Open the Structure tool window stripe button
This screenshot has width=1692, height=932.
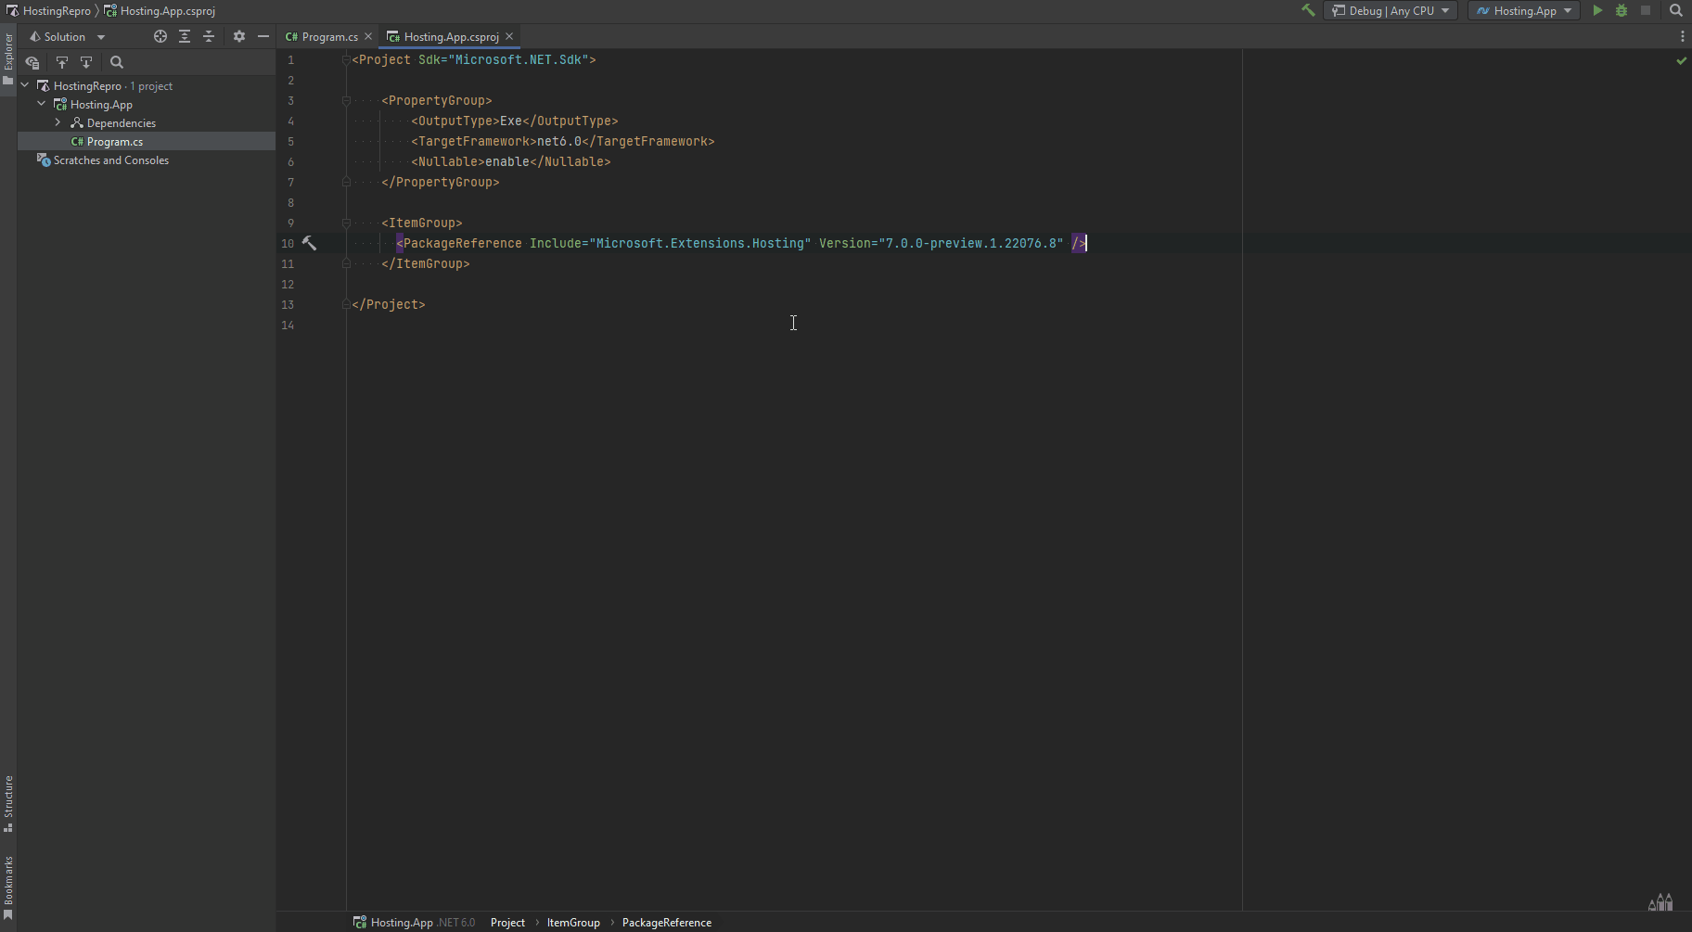point(8,803)
